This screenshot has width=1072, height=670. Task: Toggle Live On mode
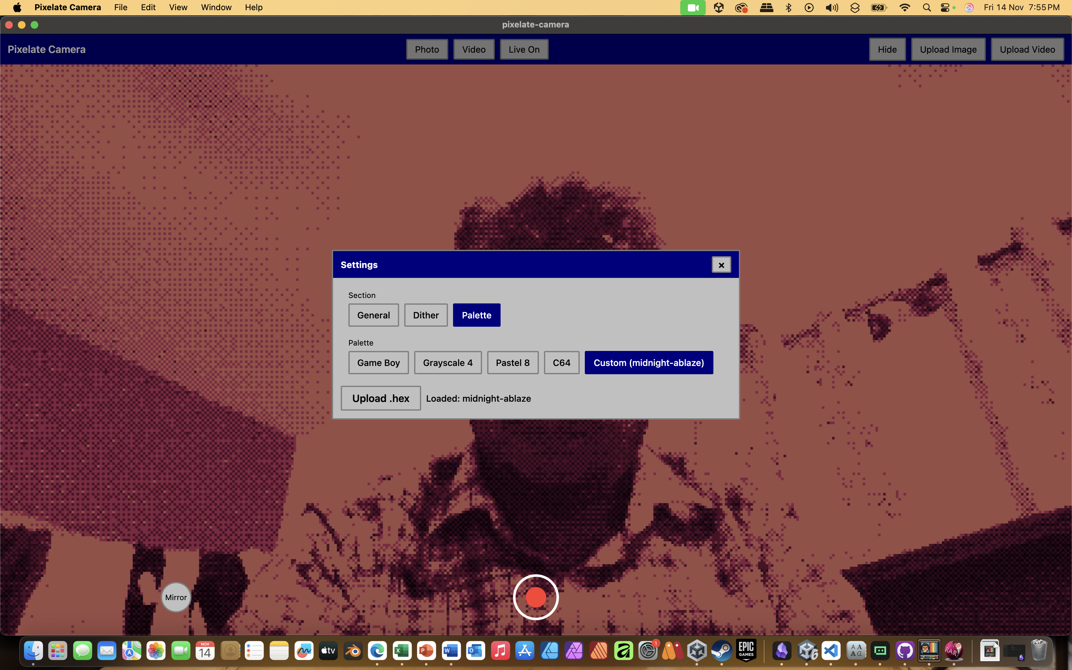tap(524, 49)
